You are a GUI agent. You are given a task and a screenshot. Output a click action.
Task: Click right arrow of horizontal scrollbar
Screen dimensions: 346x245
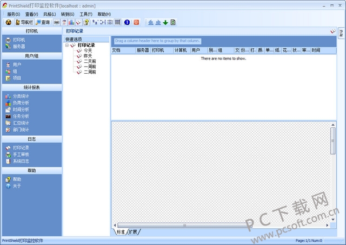coord(327,225)
